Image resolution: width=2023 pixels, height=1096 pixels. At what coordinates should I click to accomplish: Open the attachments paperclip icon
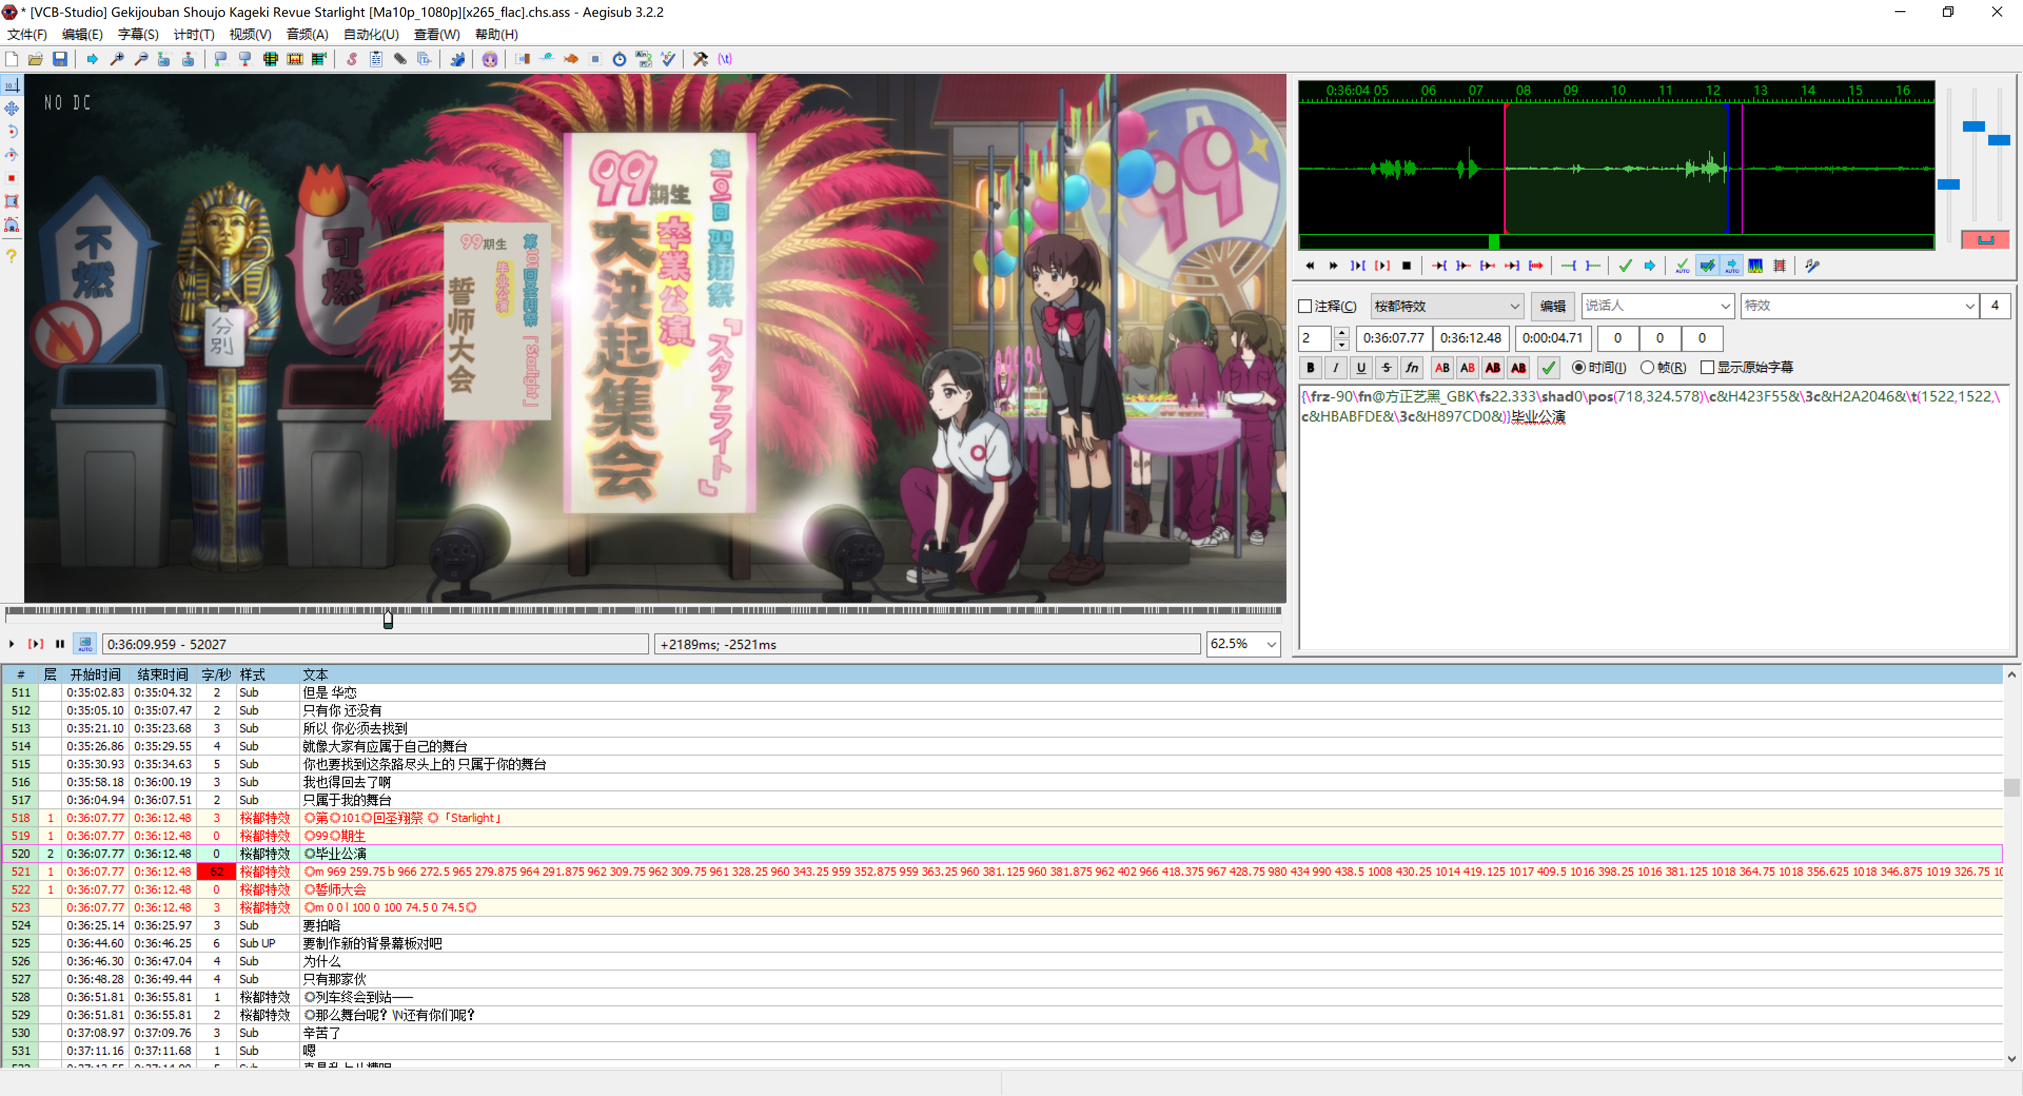point(400,59)
